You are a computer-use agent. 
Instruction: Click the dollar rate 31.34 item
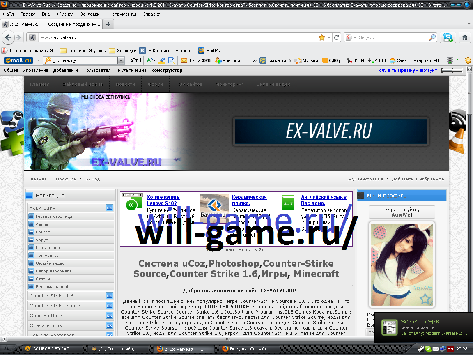pos(355,60)
